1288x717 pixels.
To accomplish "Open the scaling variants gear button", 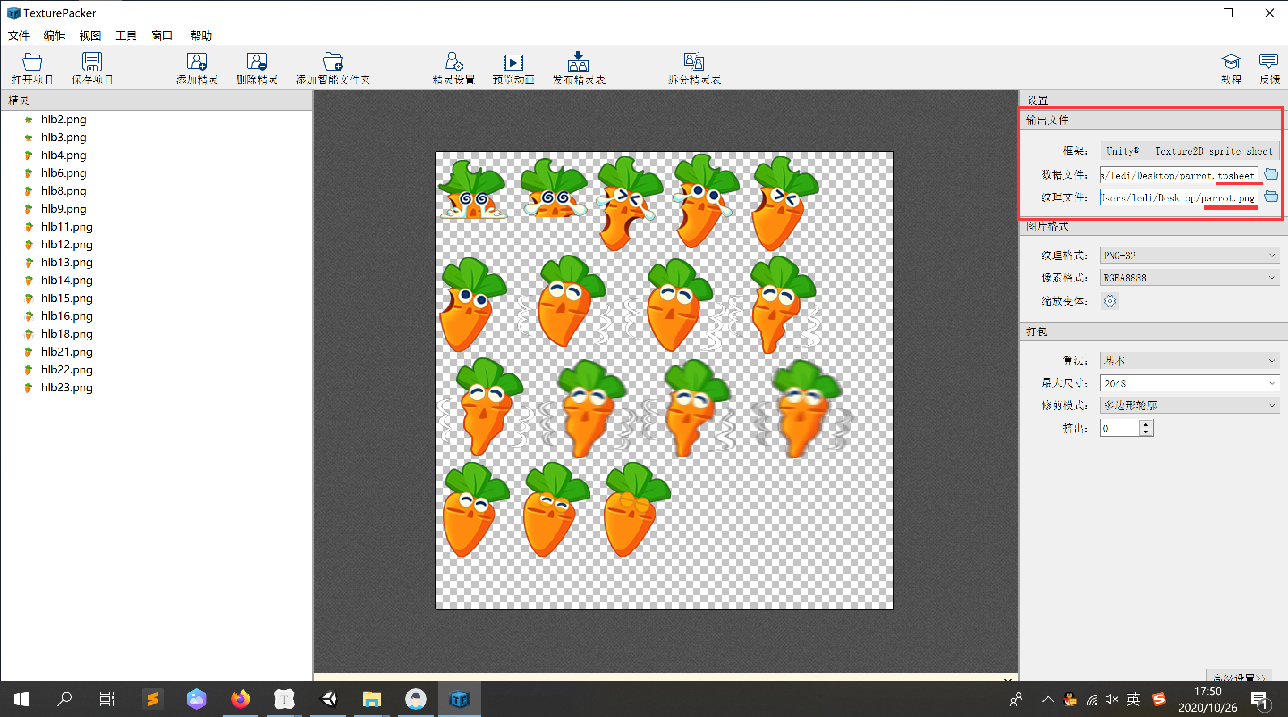I will click(1110, 302).
